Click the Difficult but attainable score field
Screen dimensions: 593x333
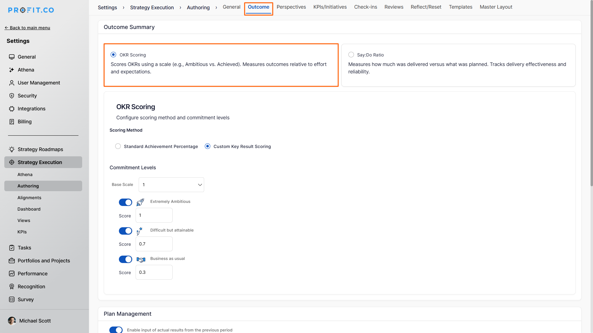[x=154, y=244]
